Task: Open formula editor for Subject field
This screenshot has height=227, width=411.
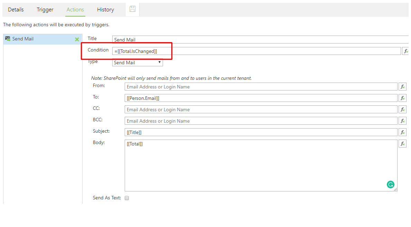Action: pyautogui.click(x=402, y=132)
